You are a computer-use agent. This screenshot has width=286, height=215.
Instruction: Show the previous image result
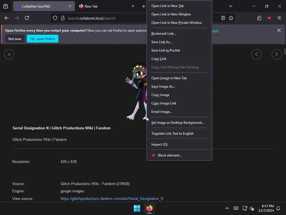(x=257, y=54)
